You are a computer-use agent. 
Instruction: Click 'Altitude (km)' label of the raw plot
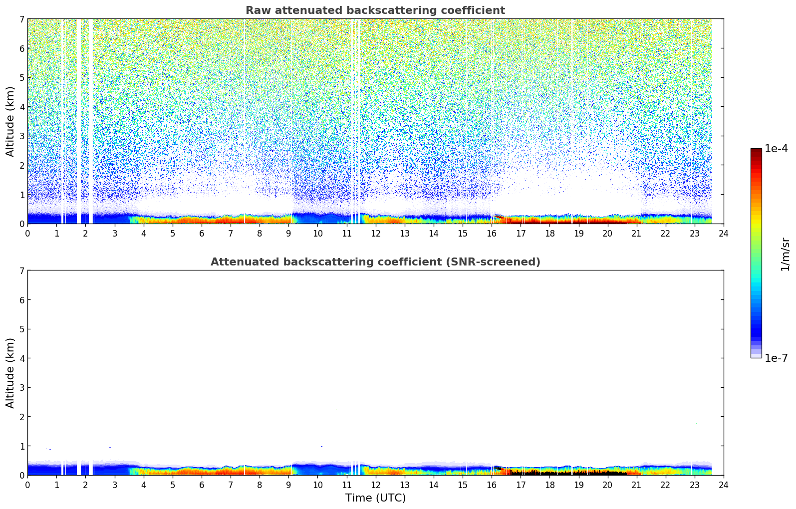point(10,121)
